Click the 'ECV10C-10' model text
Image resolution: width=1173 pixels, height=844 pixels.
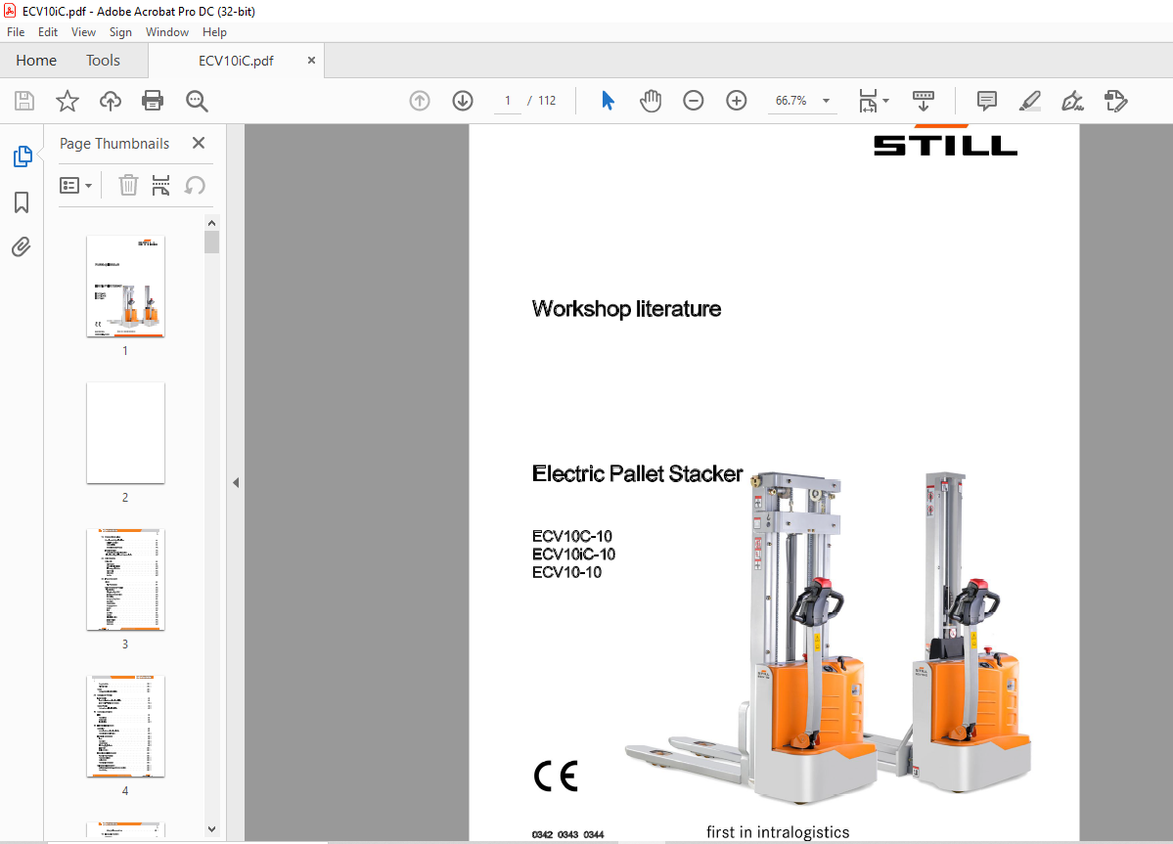coord(572,536)
